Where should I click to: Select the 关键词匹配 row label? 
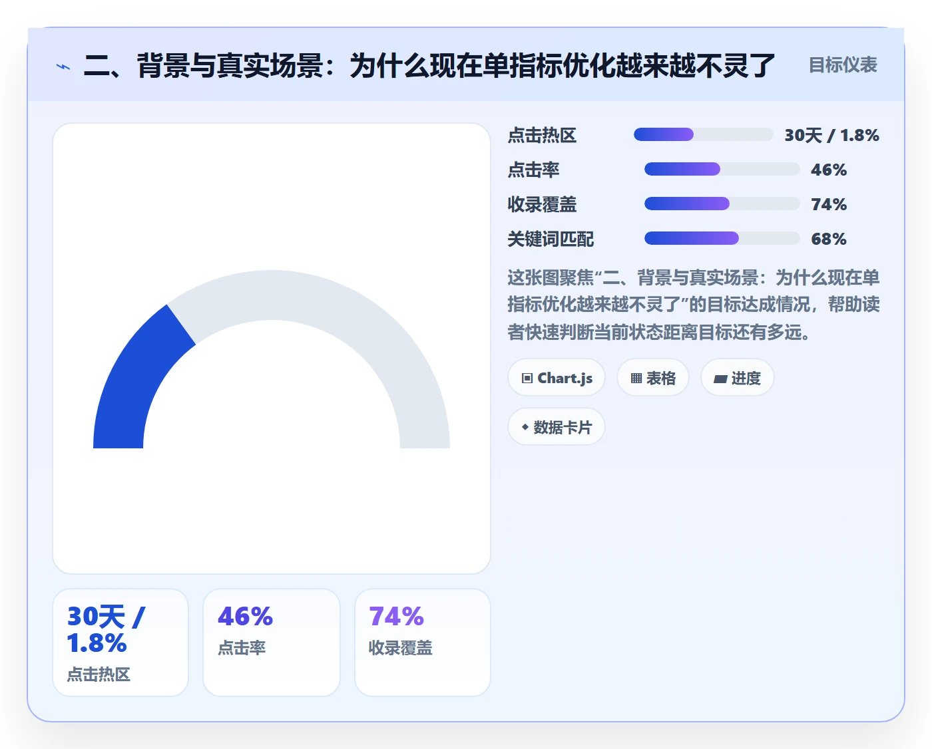[551, 239]
